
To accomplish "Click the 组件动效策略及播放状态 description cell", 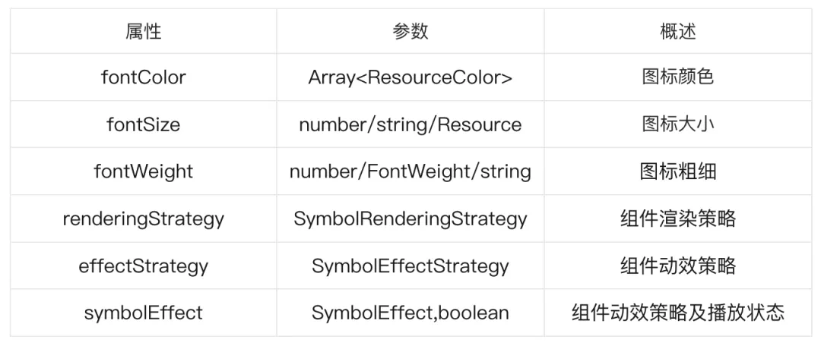I will pos(678,313).
